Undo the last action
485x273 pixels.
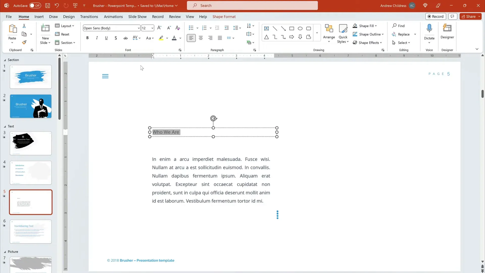[x=57, y=6]
